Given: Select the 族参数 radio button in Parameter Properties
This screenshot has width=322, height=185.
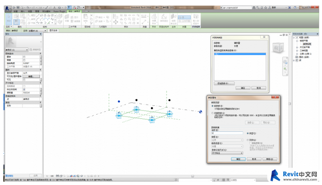Looking at the screenshot, I should click(212, 106).
